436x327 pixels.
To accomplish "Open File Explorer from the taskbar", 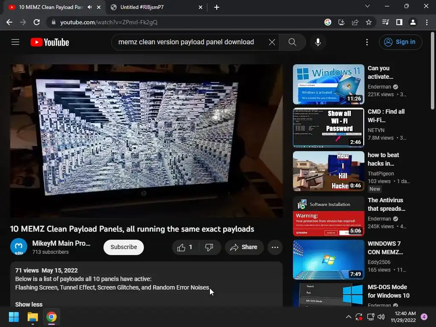I will click(32, 317).
